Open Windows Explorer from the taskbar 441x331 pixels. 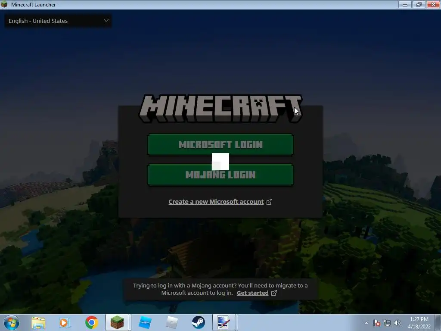coord(38,322)
